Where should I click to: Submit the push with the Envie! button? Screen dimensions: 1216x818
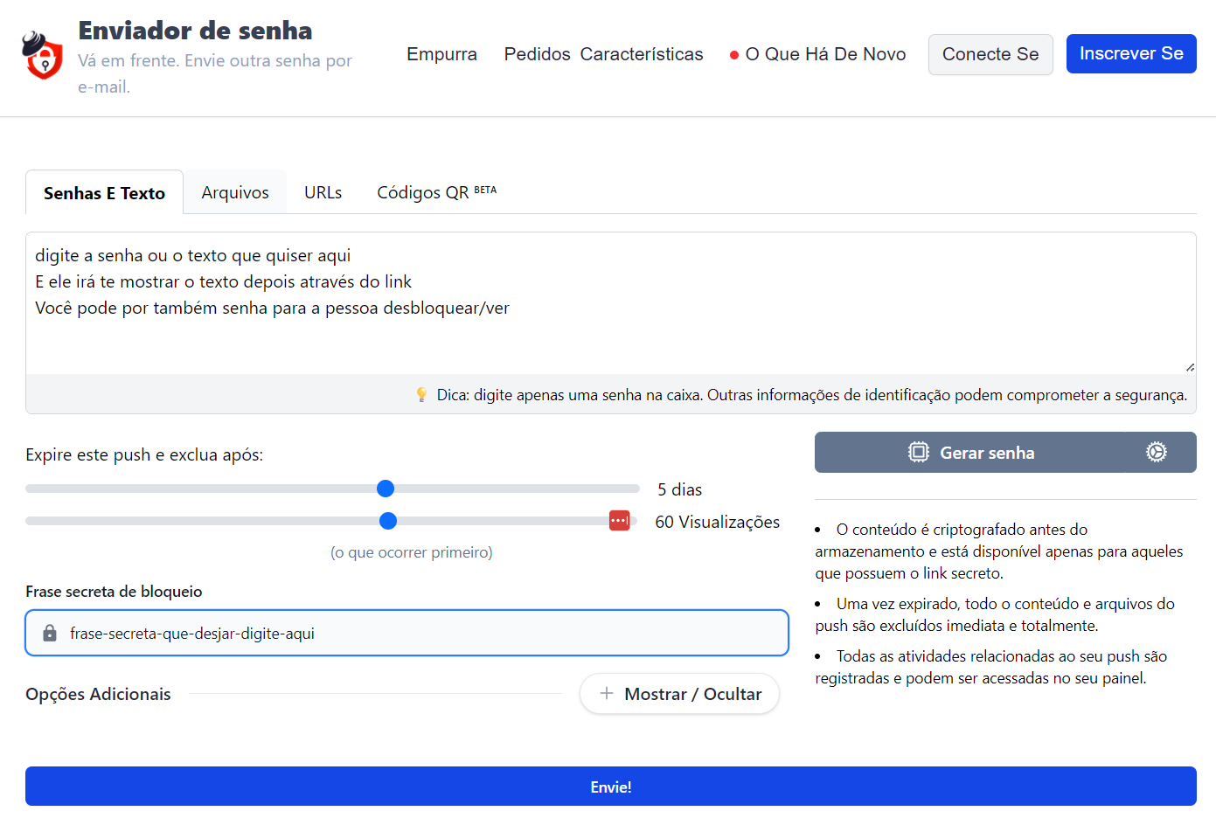[610, 786]
